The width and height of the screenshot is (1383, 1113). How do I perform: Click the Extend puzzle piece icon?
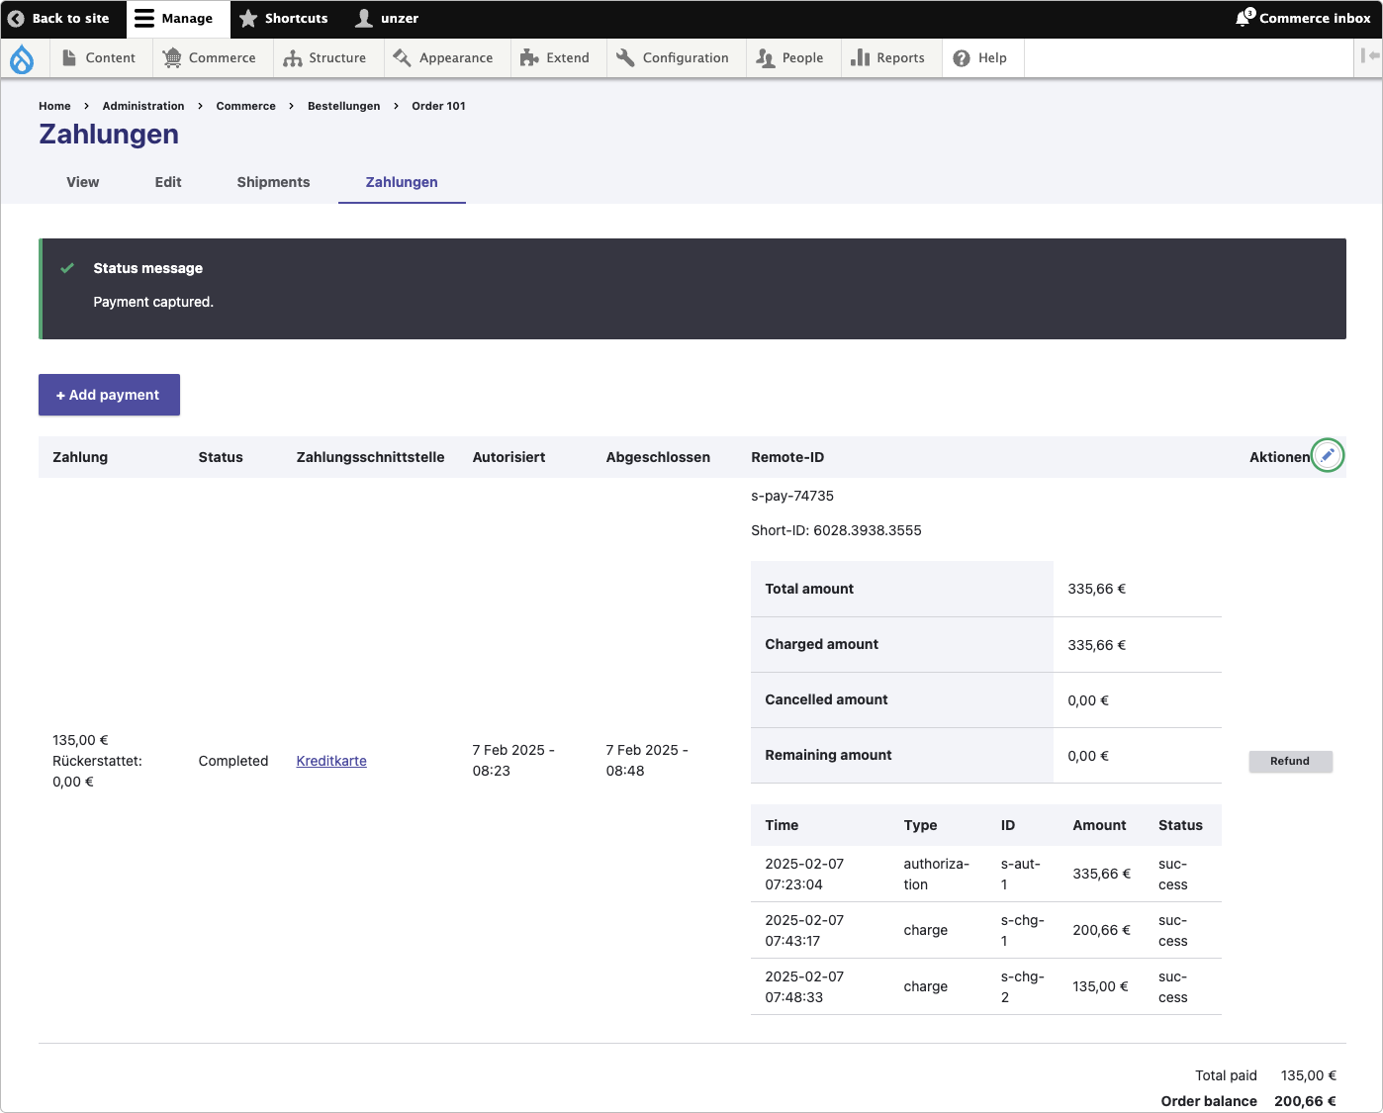529,58
